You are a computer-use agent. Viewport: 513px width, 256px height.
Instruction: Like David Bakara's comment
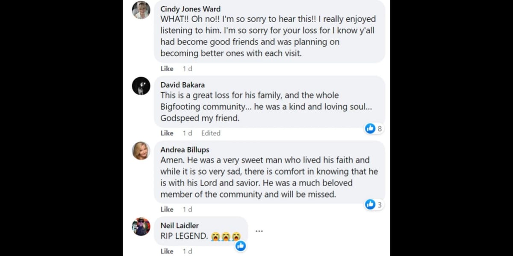click(167, 133)
